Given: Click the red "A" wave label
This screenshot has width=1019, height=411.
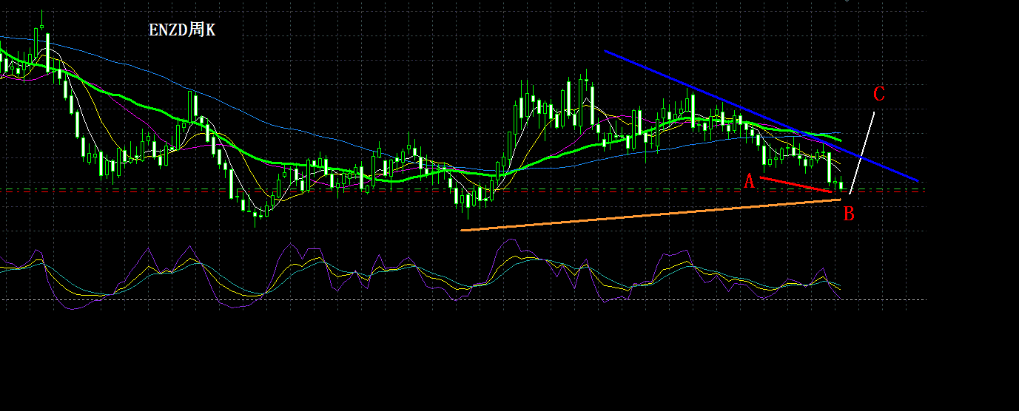Looking at the screenshot, I should coord(749,181).
